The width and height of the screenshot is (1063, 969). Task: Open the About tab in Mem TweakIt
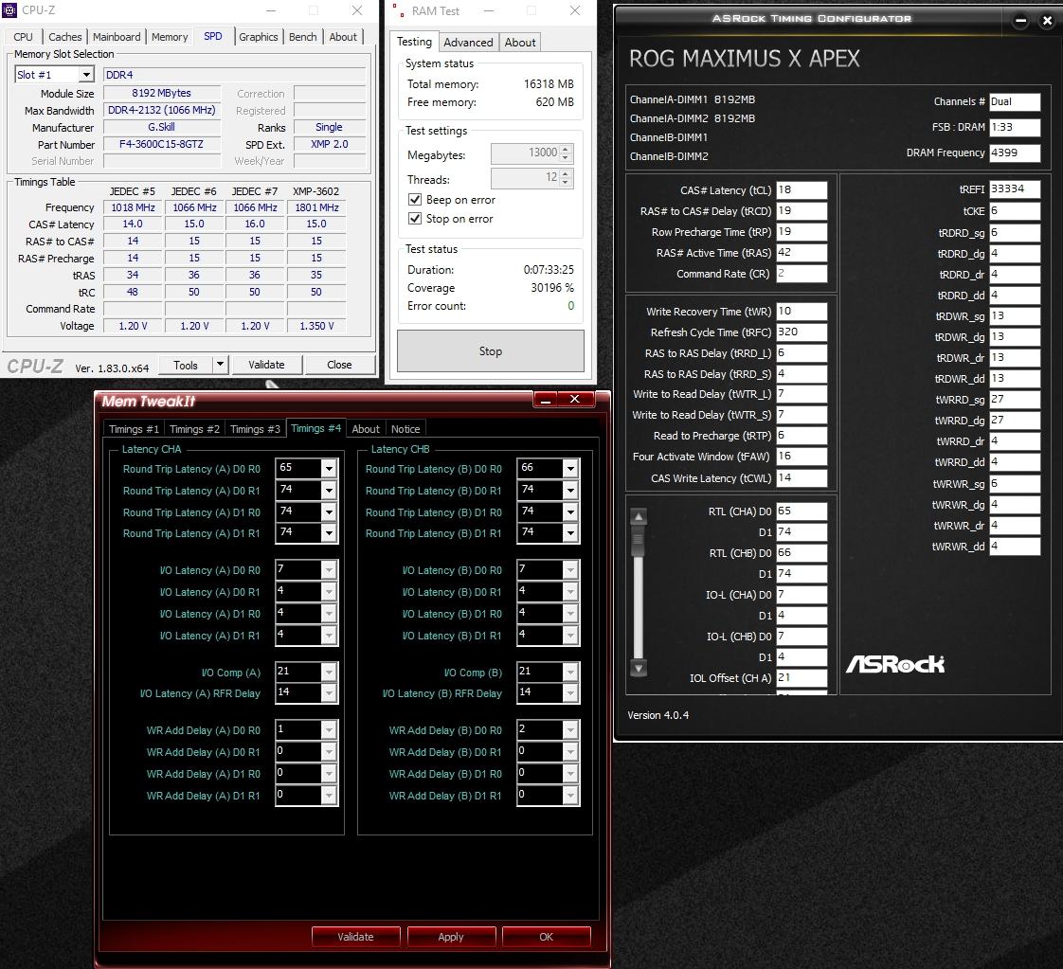(x=366, y=429)
